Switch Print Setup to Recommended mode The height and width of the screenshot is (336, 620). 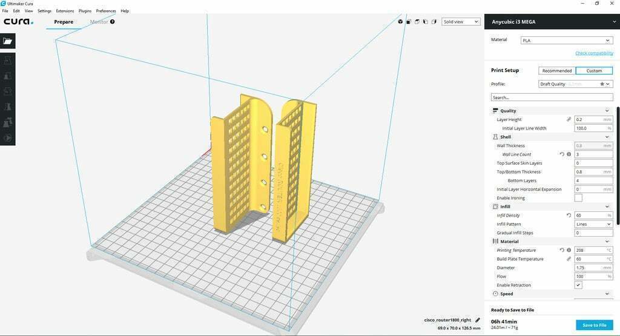[x=557, y=71]
